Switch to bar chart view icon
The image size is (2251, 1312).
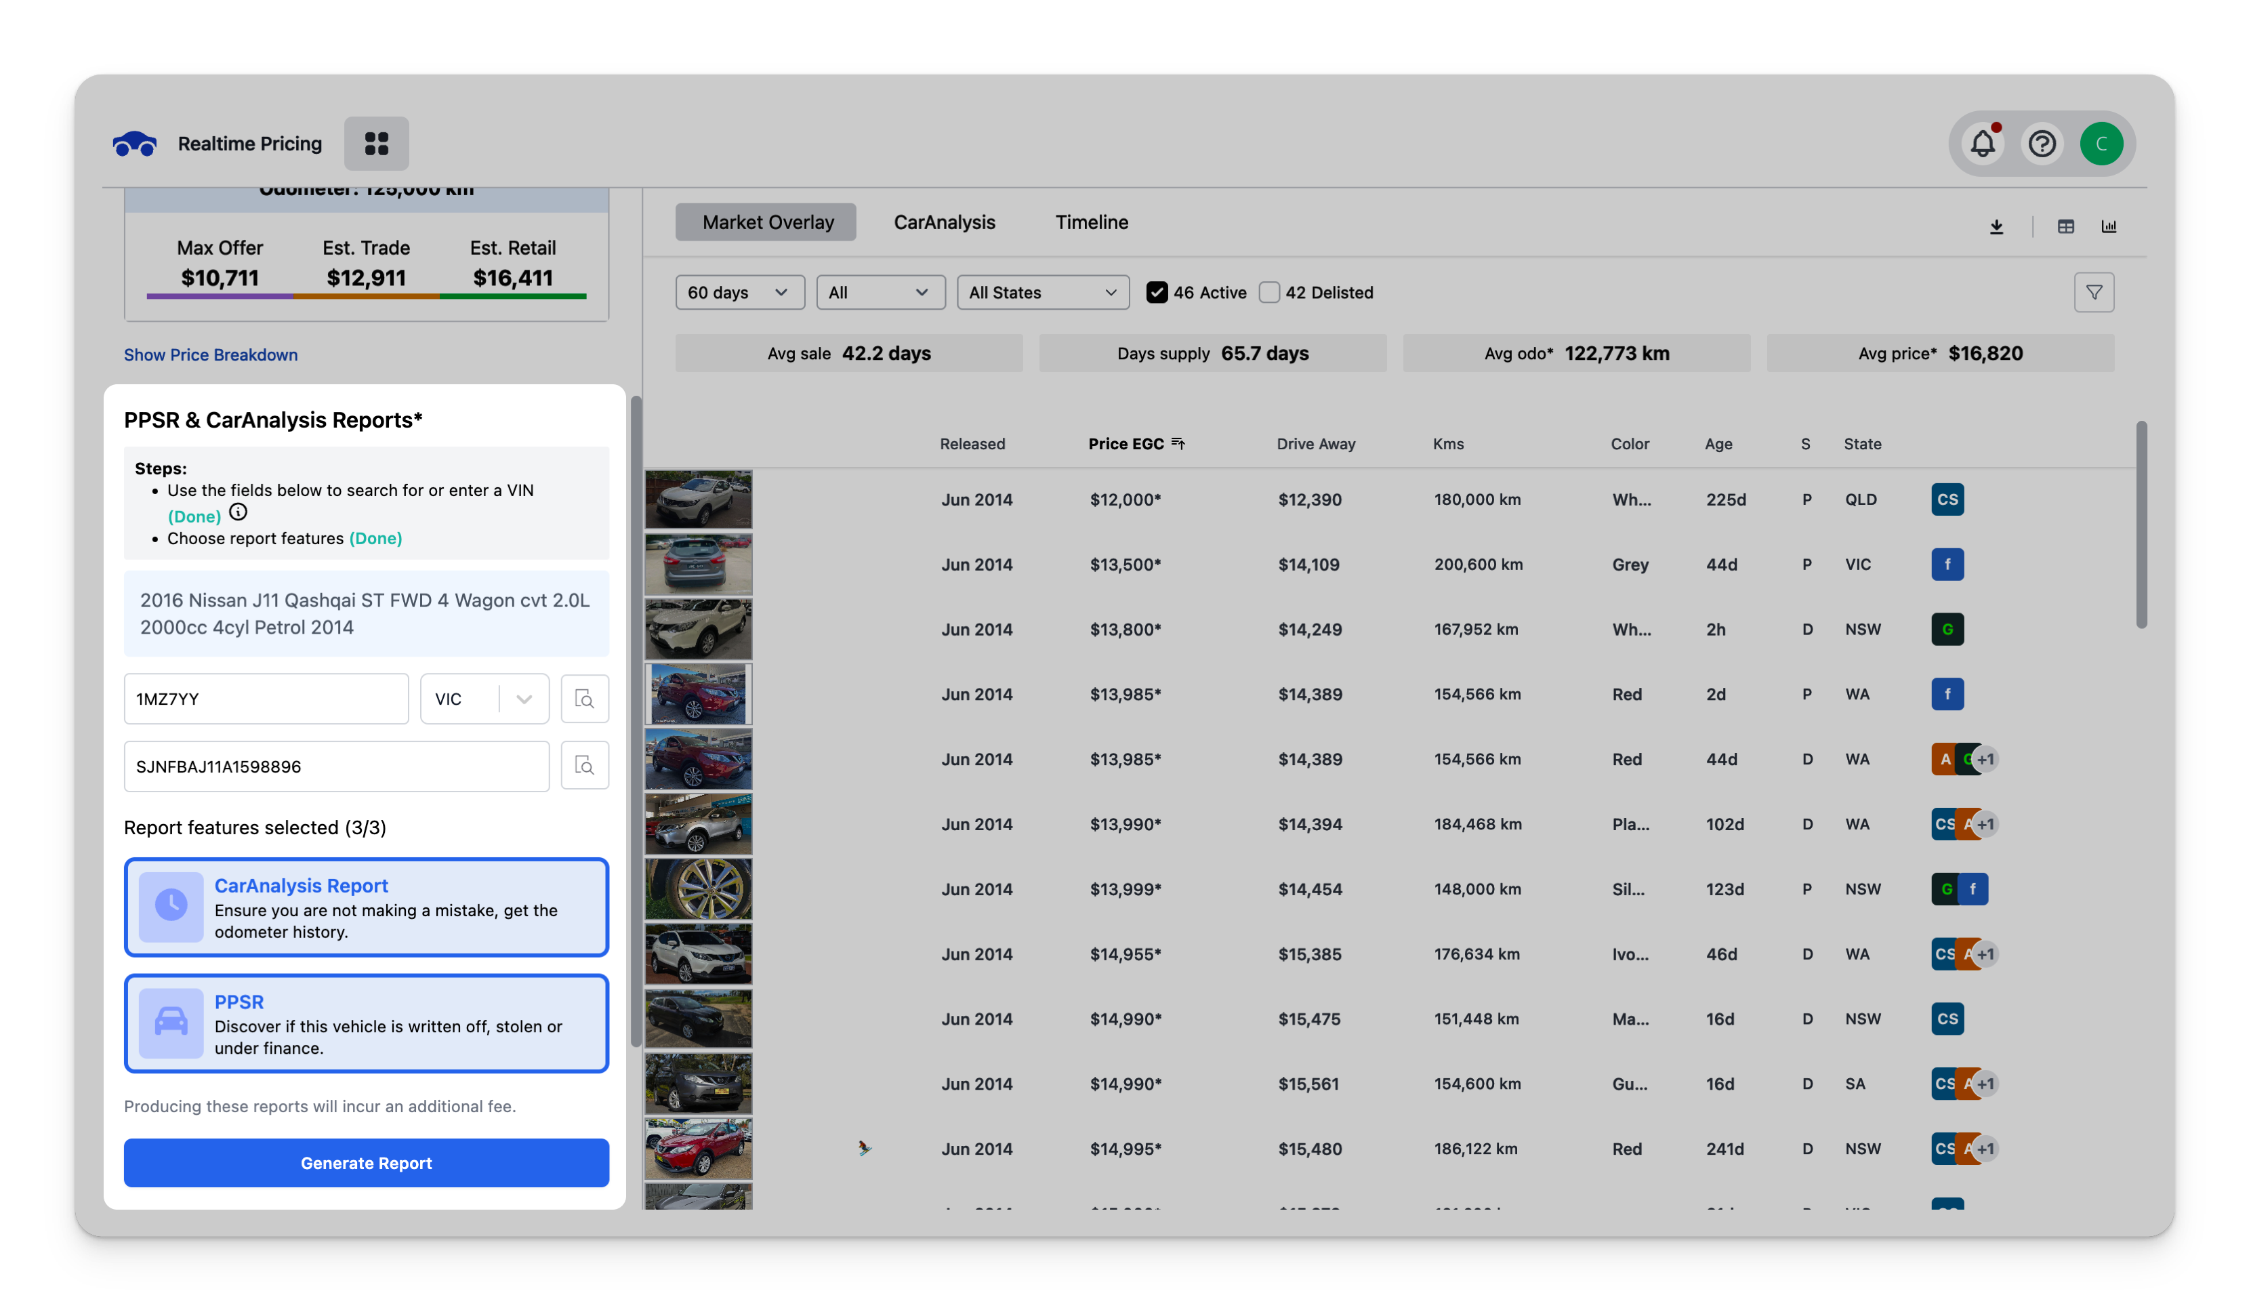click(x=2108, y=227)
